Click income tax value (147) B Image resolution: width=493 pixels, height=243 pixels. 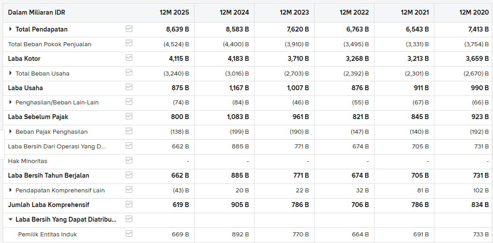point(360,131)
